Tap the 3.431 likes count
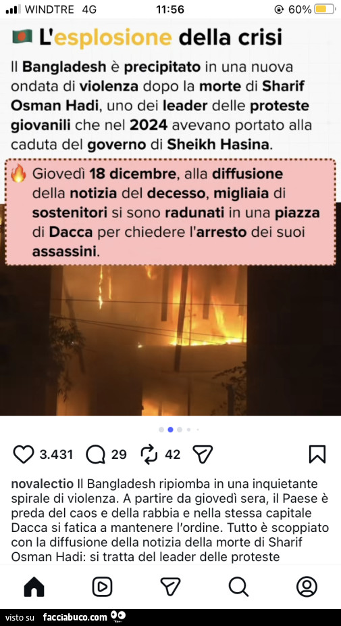The image size is (341, 626). 56,454
